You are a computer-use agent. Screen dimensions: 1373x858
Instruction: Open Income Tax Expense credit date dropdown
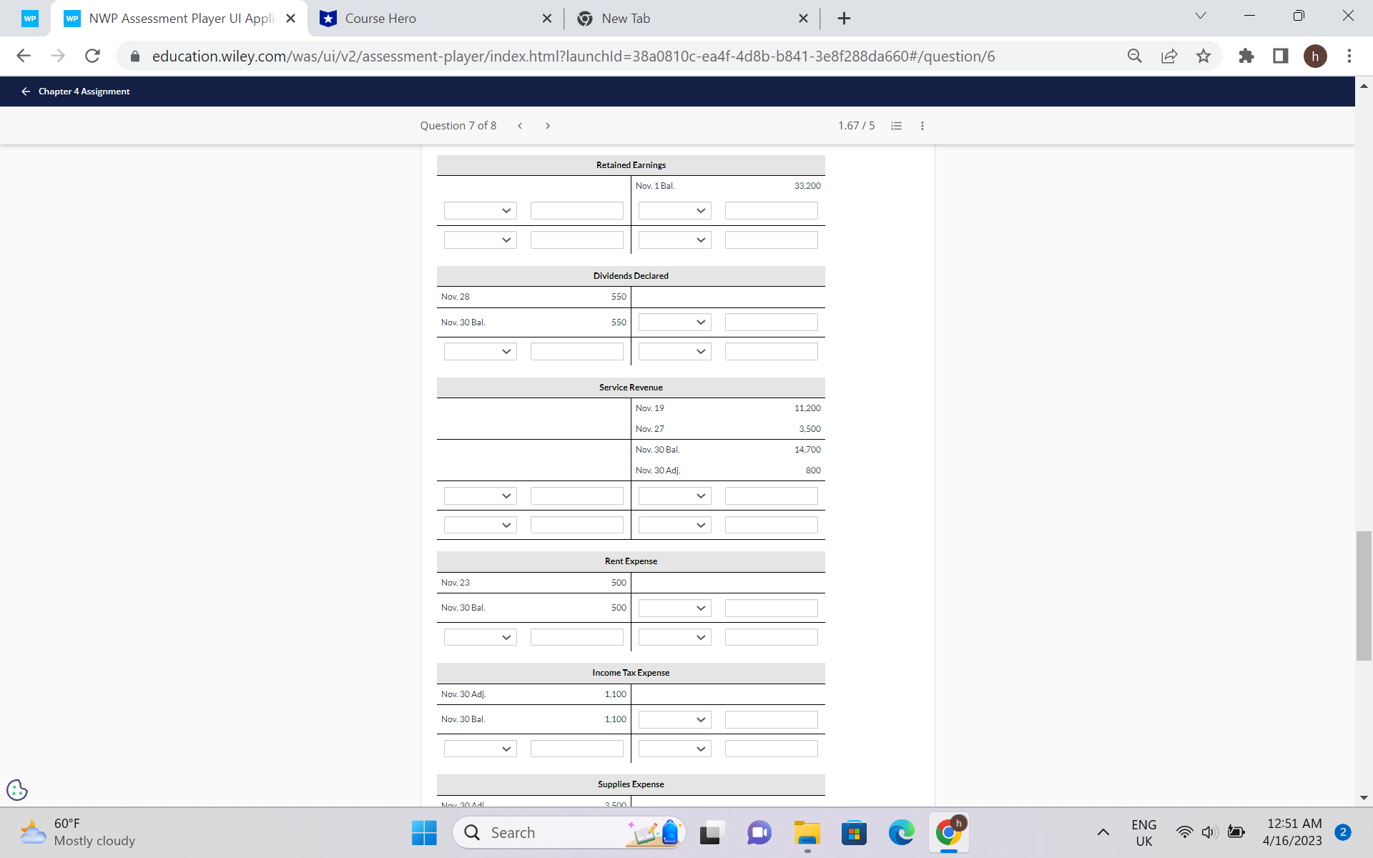coord(674,720)
